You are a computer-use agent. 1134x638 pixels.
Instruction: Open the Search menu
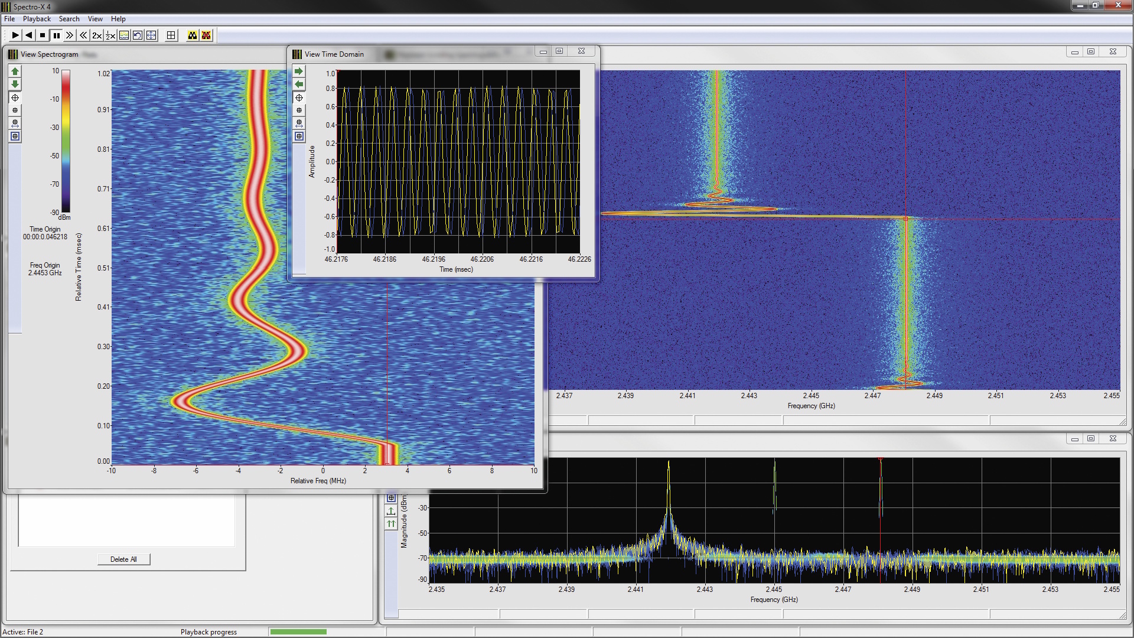point(69,19)
